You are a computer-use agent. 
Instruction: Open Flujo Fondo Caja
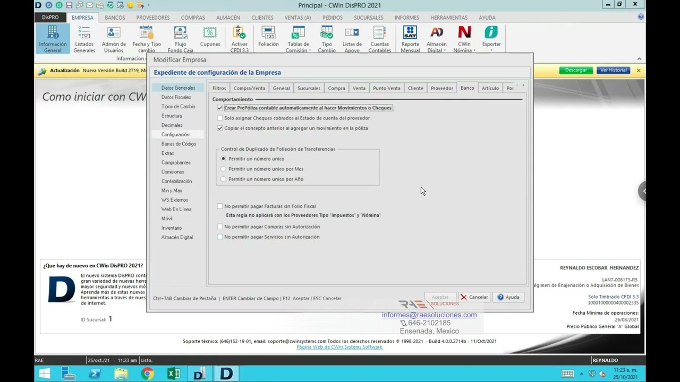[x=181, y=39]
